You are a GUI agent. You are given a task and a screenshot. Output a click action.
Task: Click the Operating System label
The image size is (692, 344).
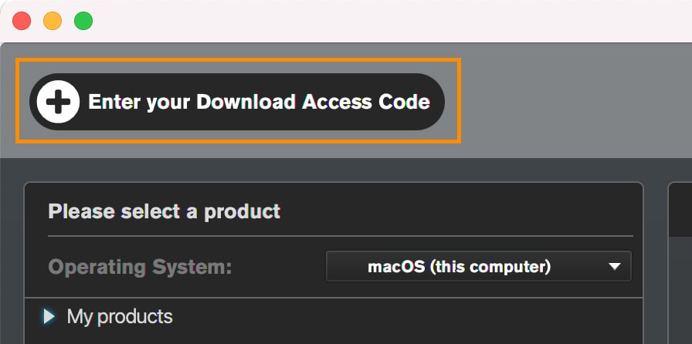pyautogui.click(x=140, y=267)
